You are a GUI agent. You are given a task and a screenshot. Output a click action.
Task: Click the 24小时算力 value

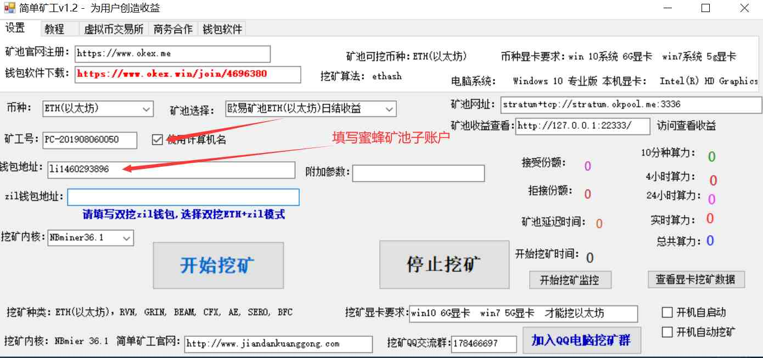[x=711, y=199]
